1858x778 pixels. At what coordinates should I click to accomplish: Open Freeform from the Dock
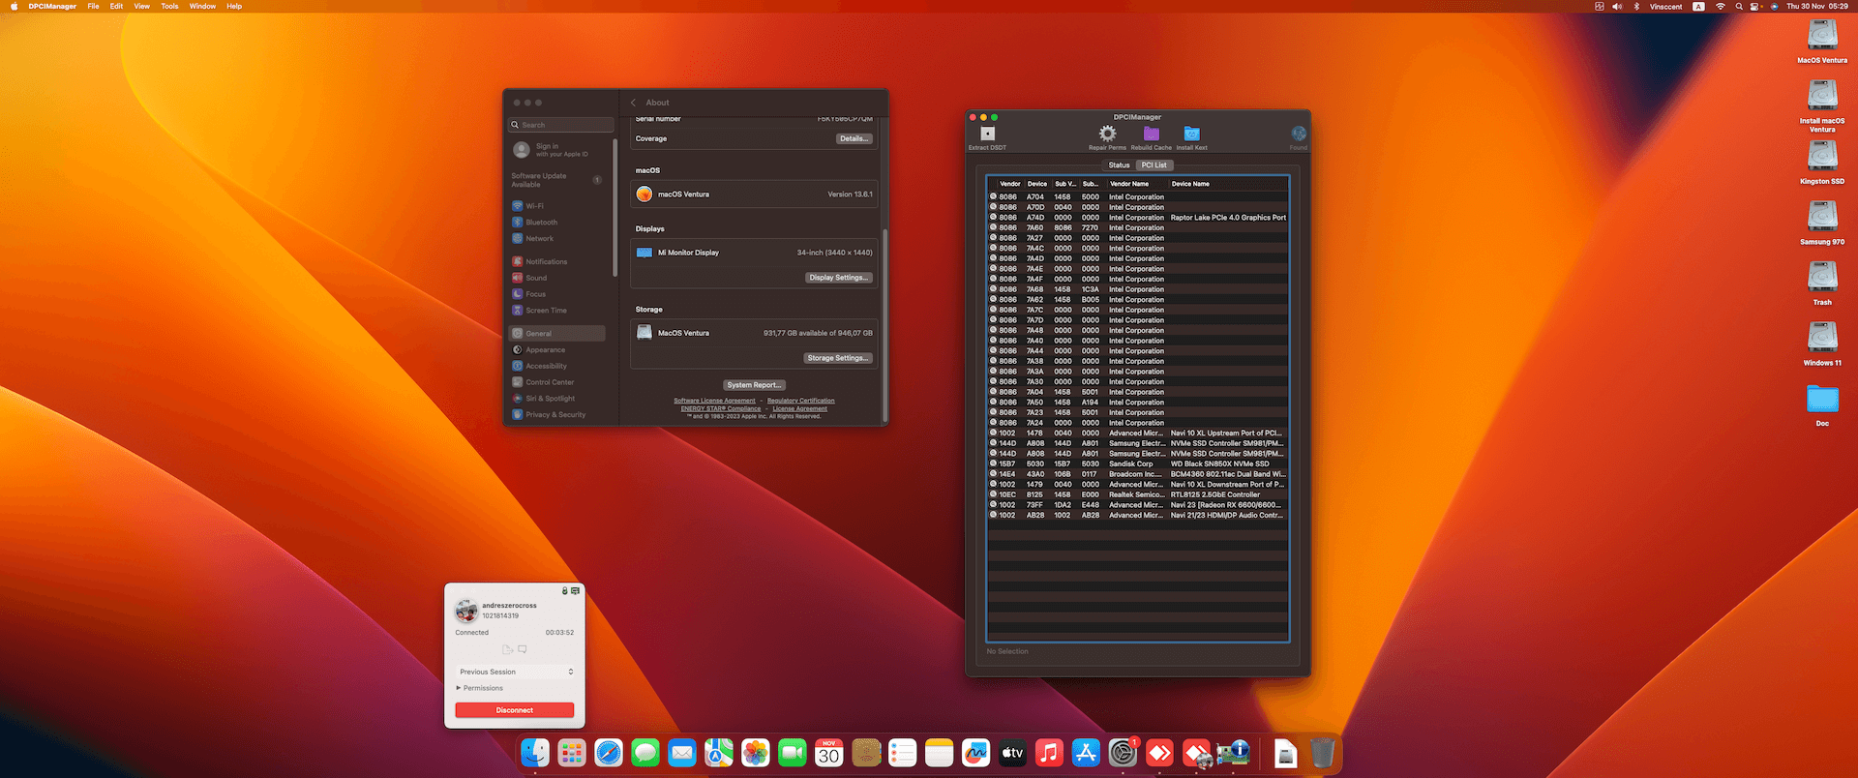coord(975,753)
